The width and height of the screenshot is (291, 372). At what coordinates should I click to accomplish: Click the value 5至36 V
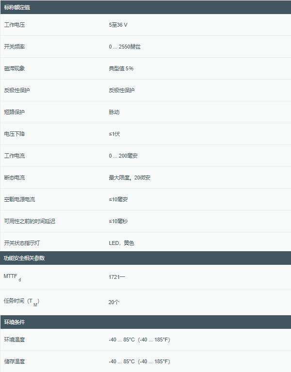tap(119, 25)
